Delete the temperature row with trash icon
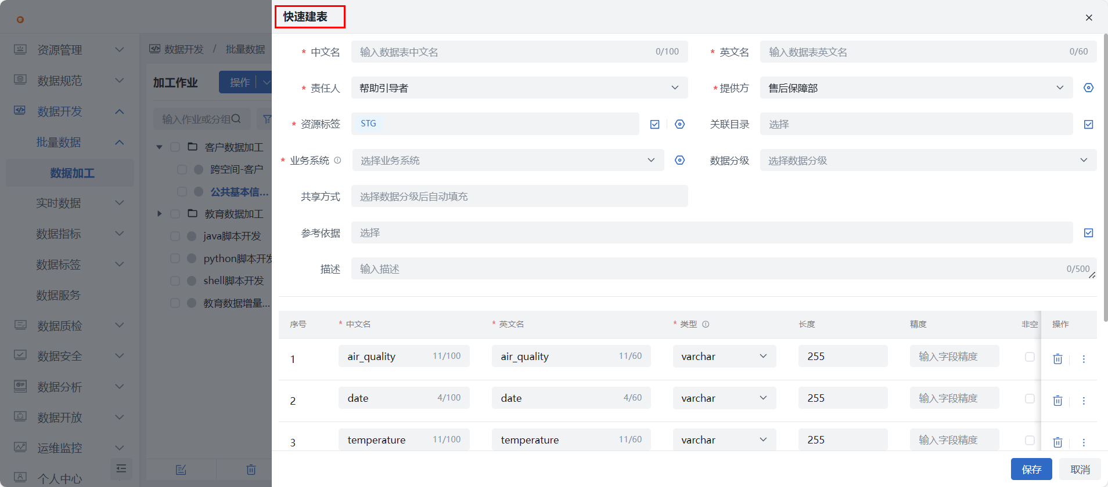 pos(1057,442)
